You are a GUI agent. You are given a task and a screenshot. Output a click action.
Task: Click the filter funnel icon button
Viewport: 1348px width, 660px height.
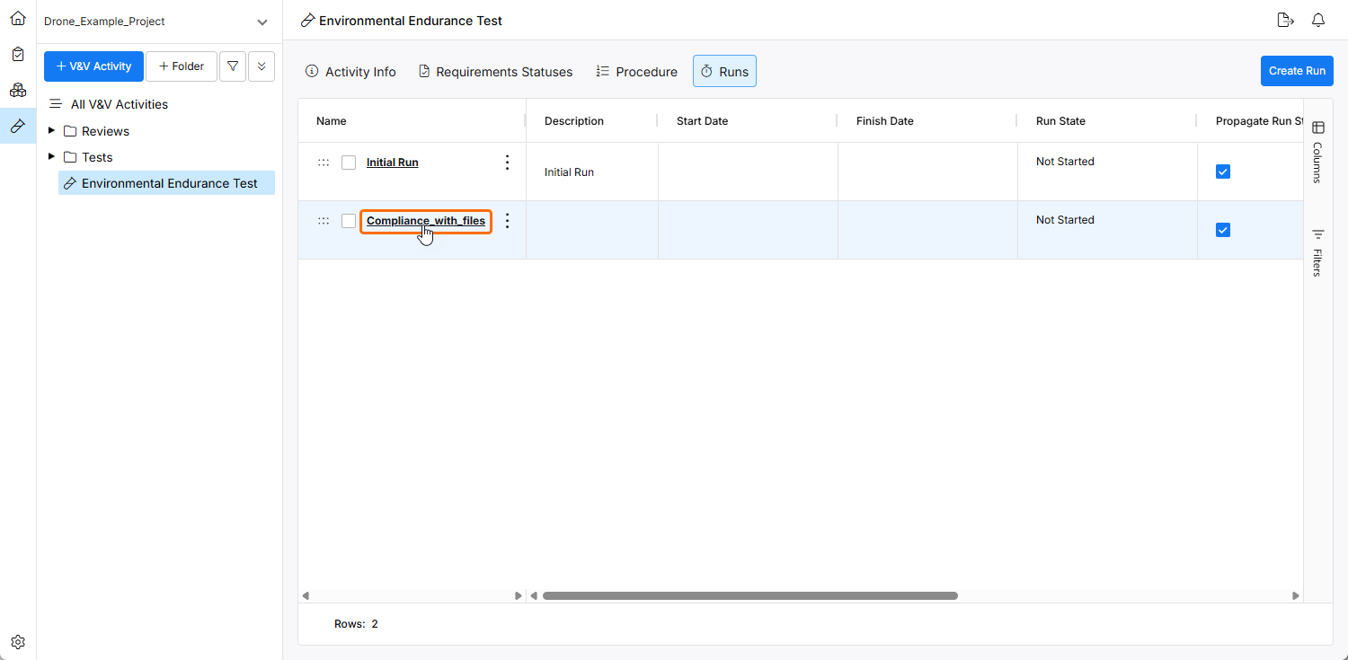pos(233,66)
